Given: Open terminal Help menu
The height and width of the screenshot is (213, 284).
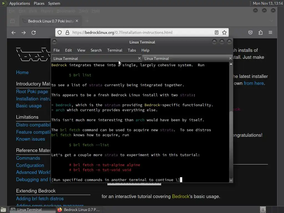Looking at the screenshot, I should pos(145,50).
